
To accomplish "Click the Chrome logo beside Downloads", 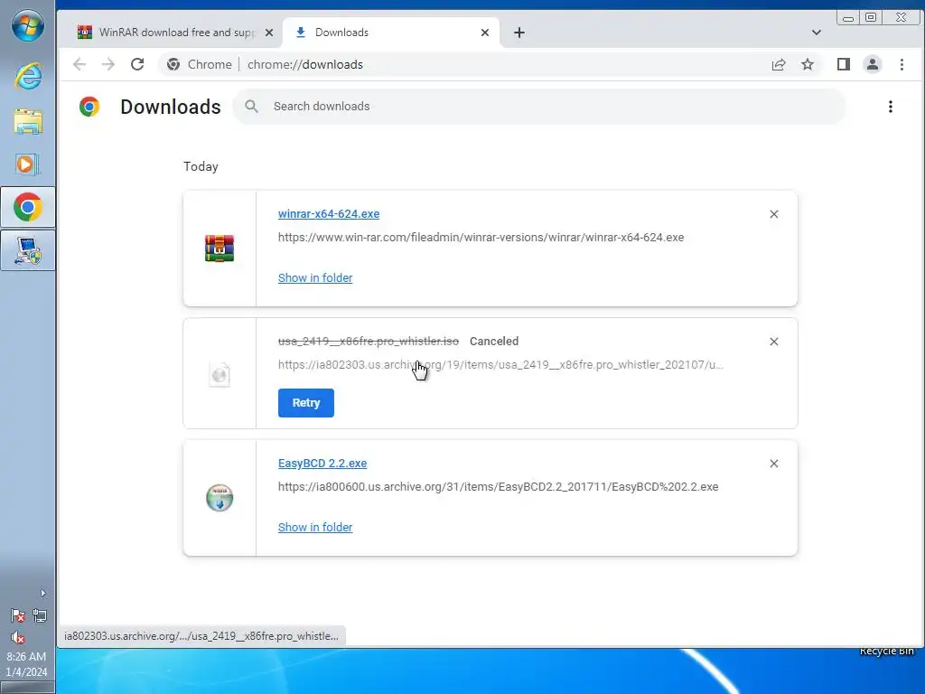I will tap(89, 107).
